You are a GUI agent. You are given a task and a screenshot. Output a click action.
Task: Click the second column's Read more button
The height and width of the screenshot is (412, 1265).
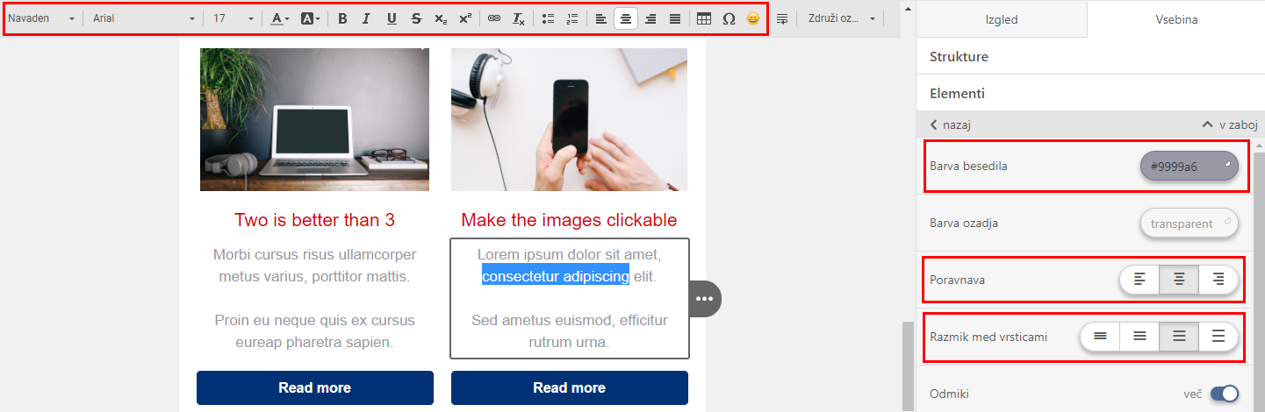pos(569,387)
